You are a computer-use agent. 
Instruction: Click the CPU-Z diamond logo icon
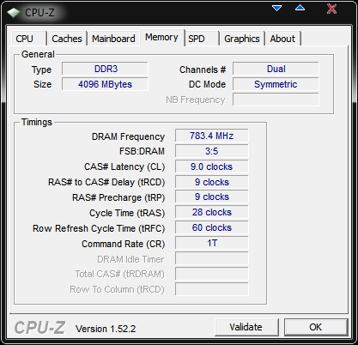[x=14, y=13]
